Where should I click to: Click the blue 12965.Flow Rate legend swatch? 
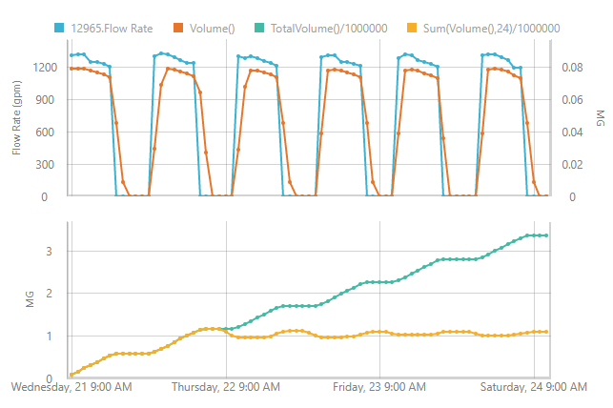[59, 28]
